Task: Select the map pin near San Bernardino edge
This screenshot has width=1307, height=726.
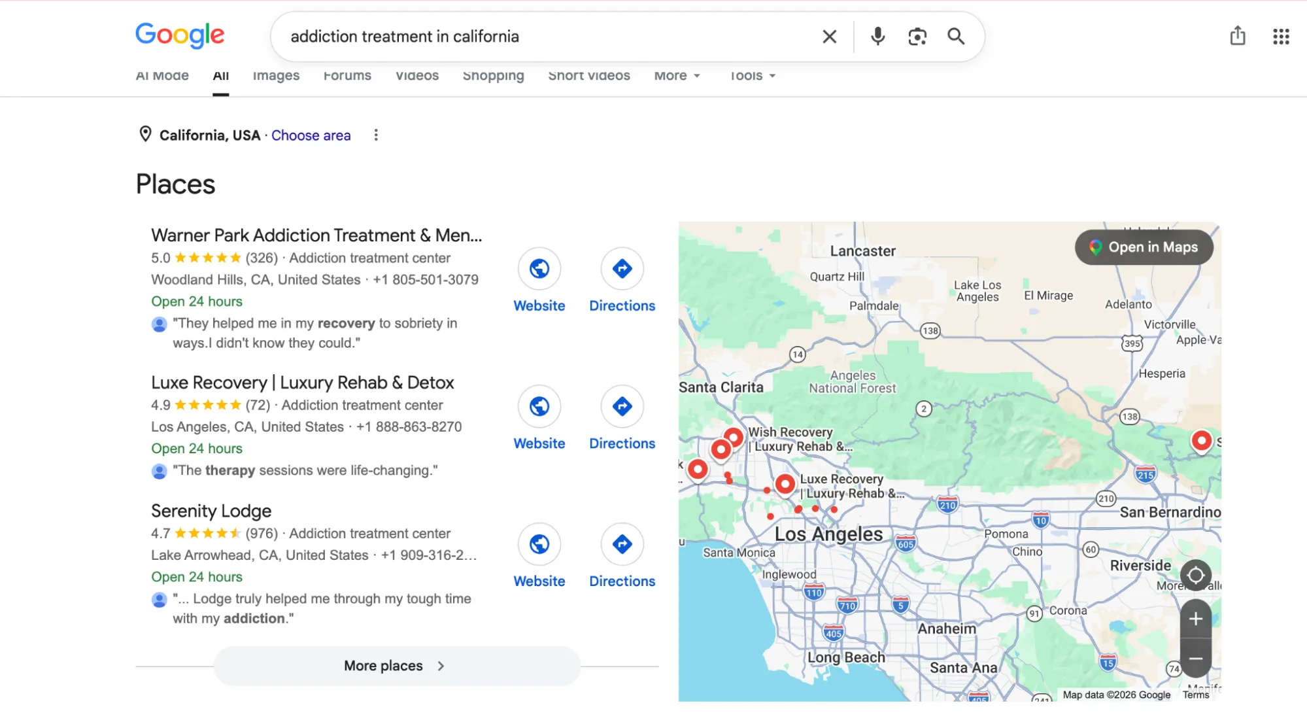Action: tap(1201, 441)
